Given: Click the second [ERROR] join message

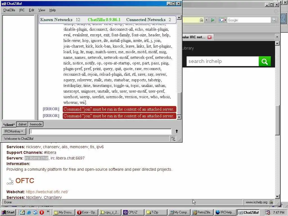Looking at the screenshot, I should 119,116.
